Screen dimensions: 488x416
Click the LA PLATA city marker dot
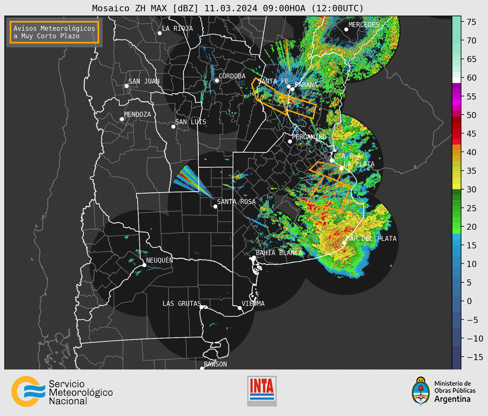pyautogui.click(x=341, y=168)
